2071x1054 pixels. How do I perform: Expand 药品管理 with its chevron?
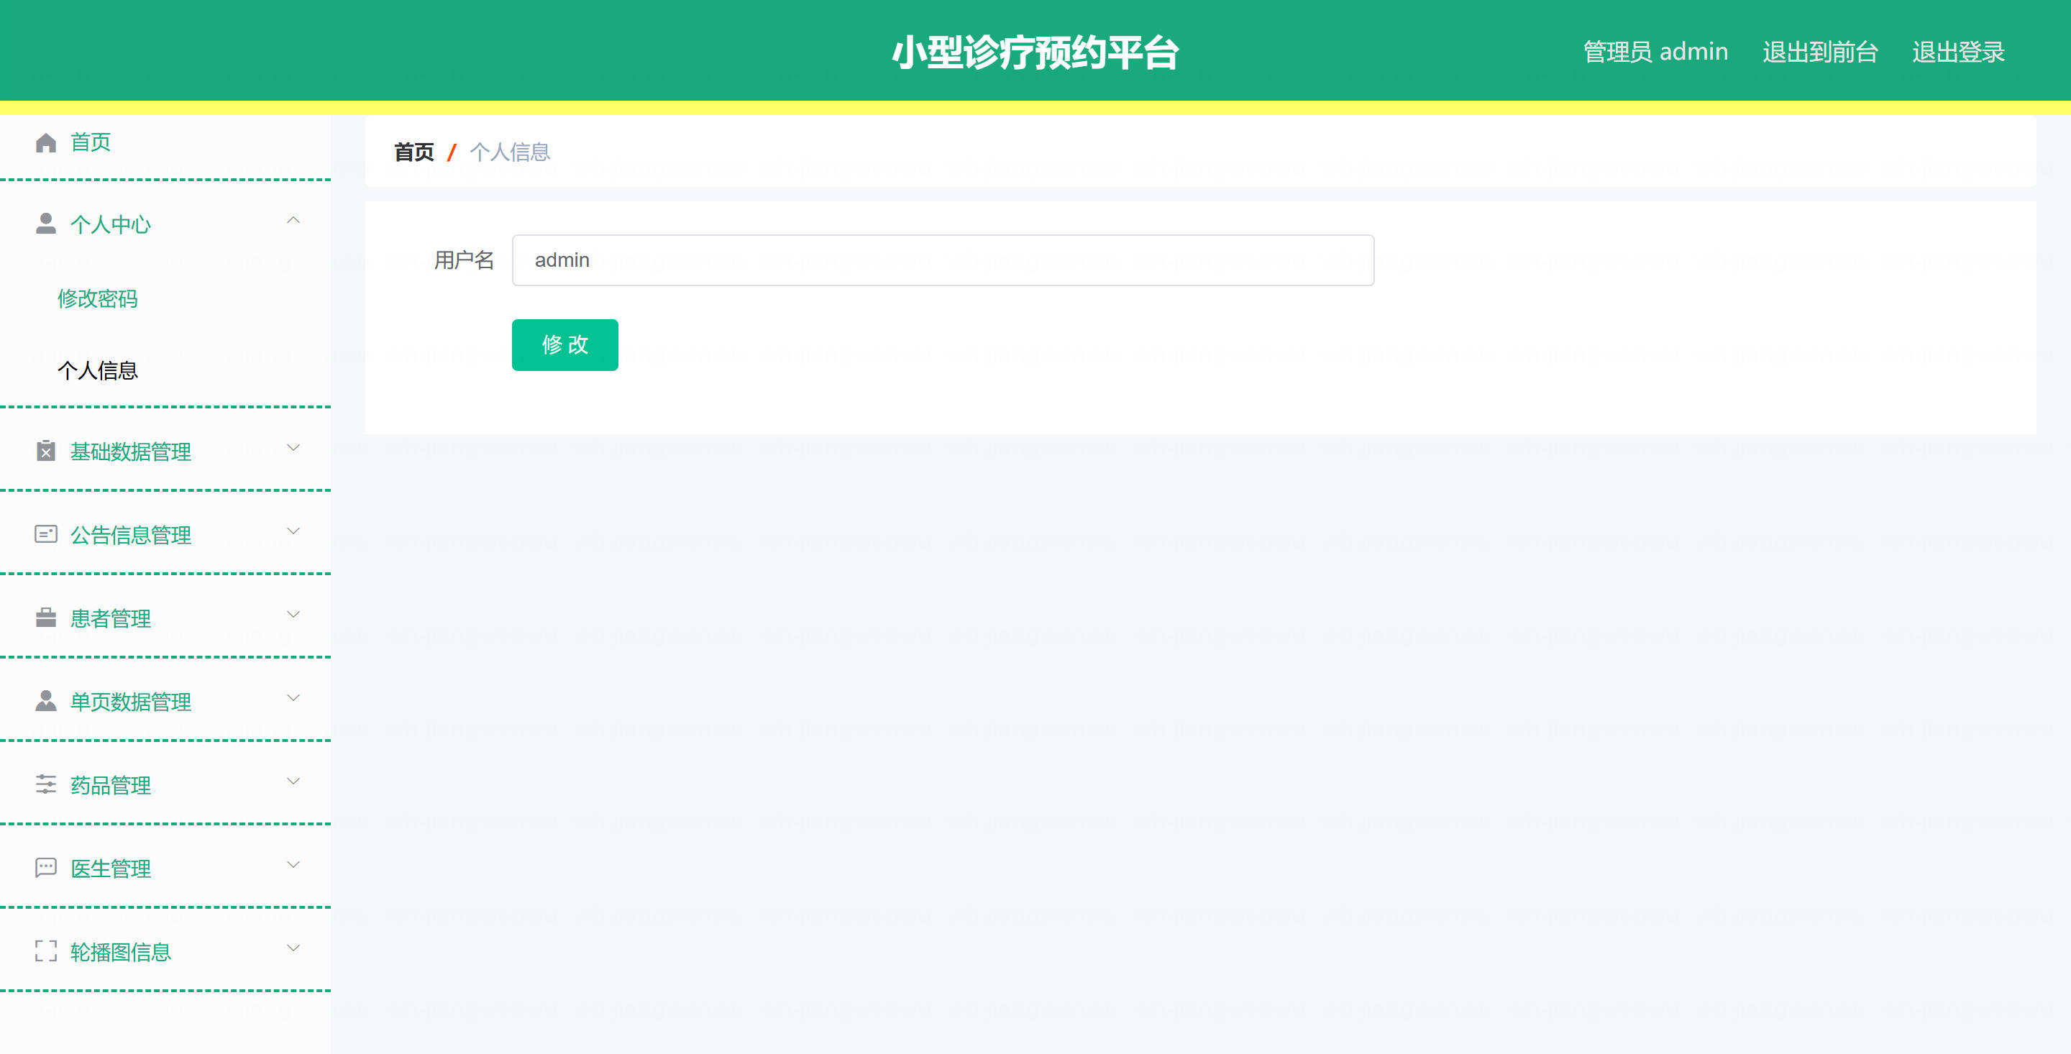coord(293,782)
